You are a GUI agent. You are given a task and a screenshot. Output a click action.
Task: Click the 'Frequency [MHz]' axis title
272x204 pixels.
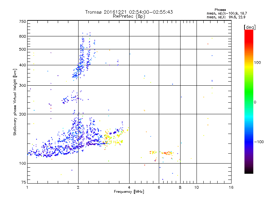(129, 192)
